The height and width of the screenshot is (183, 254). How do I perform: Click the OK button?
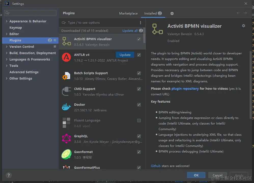(196, 175)
